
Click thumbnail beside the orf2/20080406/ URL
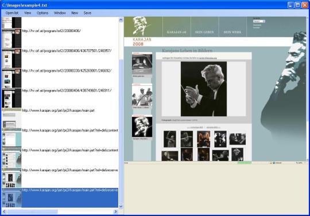tap(11, 38)
